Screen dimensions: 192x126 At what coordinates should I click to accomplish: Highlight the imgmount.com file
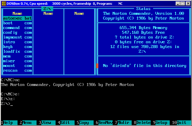pos(17,37)
